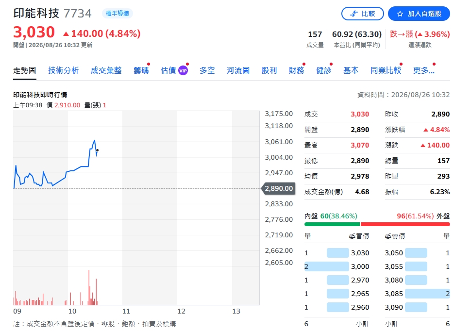This screenshot has height=331, width=454.
Task: Open the 估價 tab
Action: [x=168, y=70]
